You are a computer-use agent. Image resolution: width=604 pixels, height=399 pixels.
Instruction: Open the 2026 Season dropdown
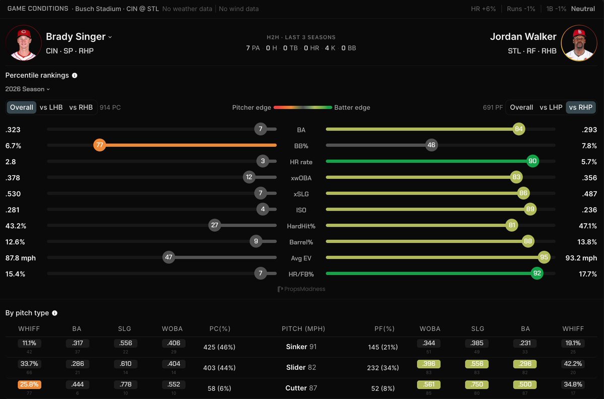pos(27,89)
